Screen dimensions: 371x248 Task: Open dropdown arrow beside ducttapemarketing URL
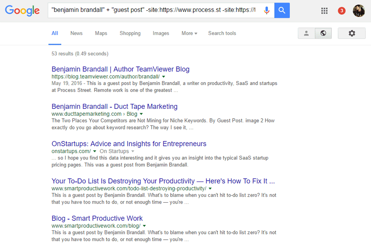pyautogui.click(x=141, y=114)
